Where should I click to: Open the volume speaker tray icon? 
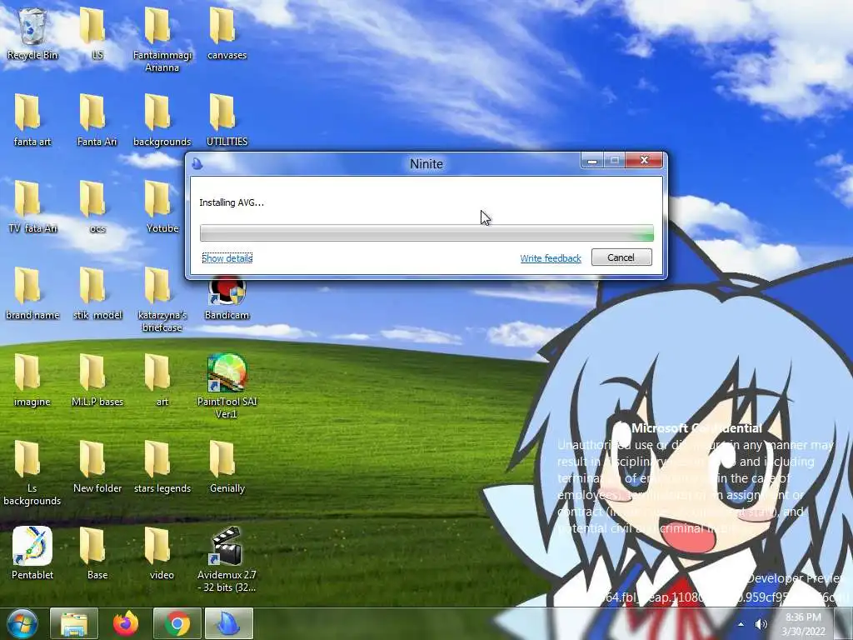761,623
